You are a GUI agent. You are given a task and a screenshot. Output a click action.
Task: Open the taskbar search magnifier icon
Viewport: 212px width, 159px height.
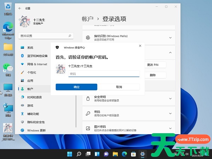(79, 154)
